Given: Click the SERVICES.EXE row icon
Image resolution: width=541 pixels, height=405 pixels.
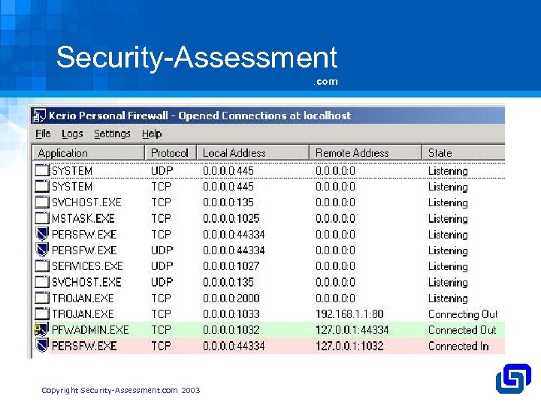Looking at the screenshot, I should (42, 265).
